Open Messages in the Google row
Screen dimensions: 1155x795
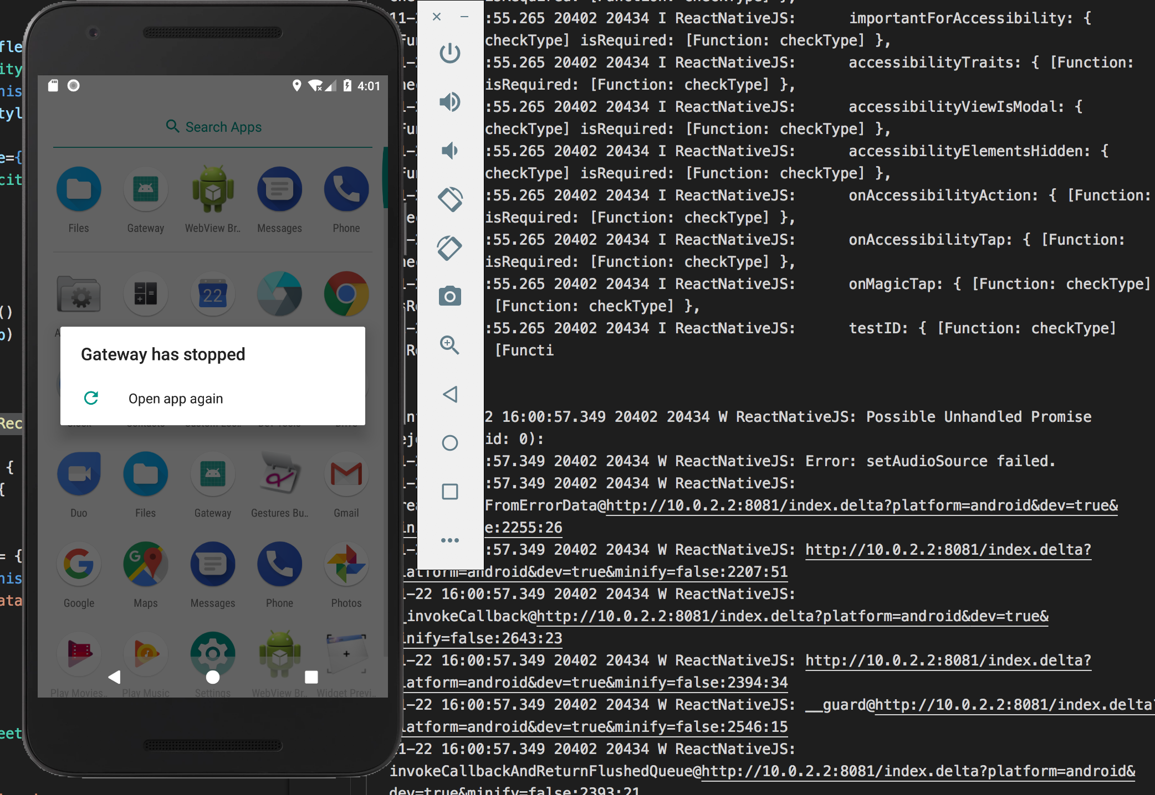(x=213, y=575)
